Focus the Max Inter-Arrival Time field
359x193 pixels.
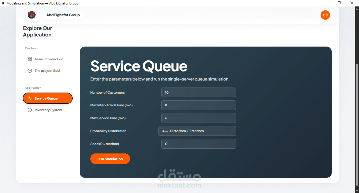tap(199, 105)
